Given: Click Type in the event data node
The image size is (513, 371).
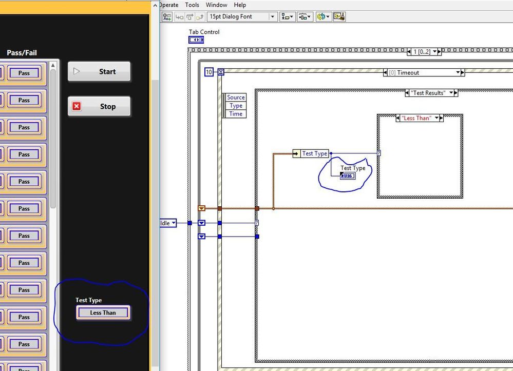Looking at the screenshot, I should 236,106.
